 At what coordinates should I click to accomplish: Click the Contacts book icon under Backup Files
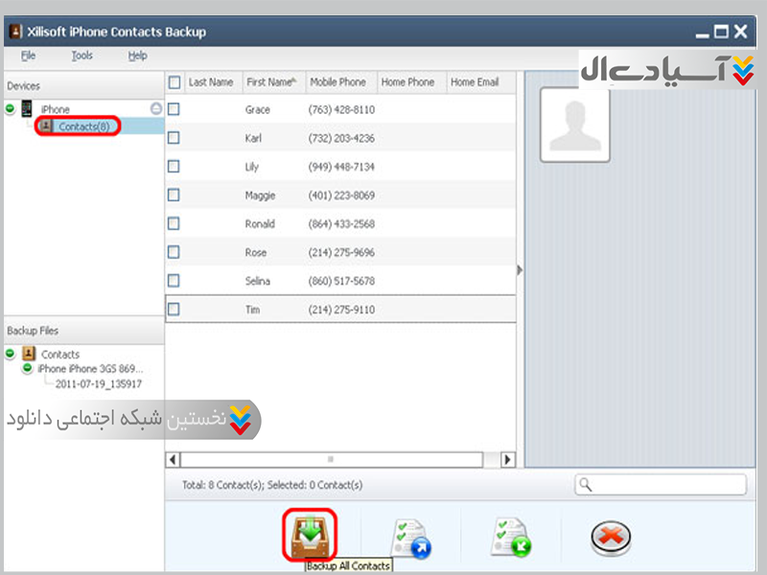click(x=28, y=354)
